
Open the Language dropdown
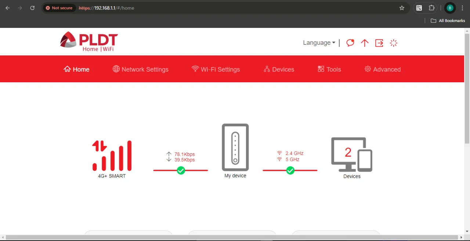click(319, 43)
